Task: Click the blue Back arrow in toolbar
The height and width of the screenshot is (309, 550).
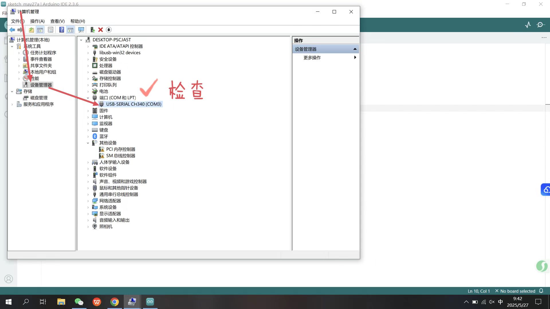Action: [x=12, y=30]
